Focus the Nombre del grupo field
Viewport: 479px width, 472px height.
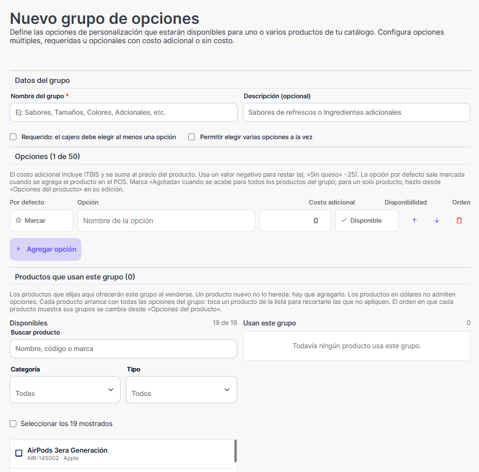[x=123, y=112]
